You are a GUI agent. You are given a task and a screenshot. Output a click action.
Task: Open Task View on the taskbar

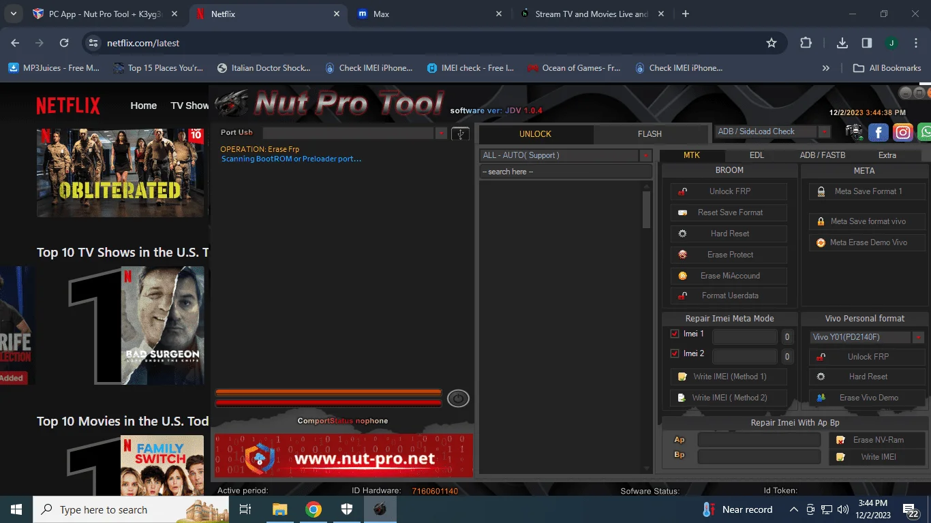pyautogui.click(x=245, y=509)
